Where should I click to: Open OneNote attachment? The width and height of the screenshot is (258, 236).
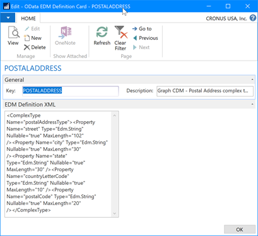coord(65,36)
